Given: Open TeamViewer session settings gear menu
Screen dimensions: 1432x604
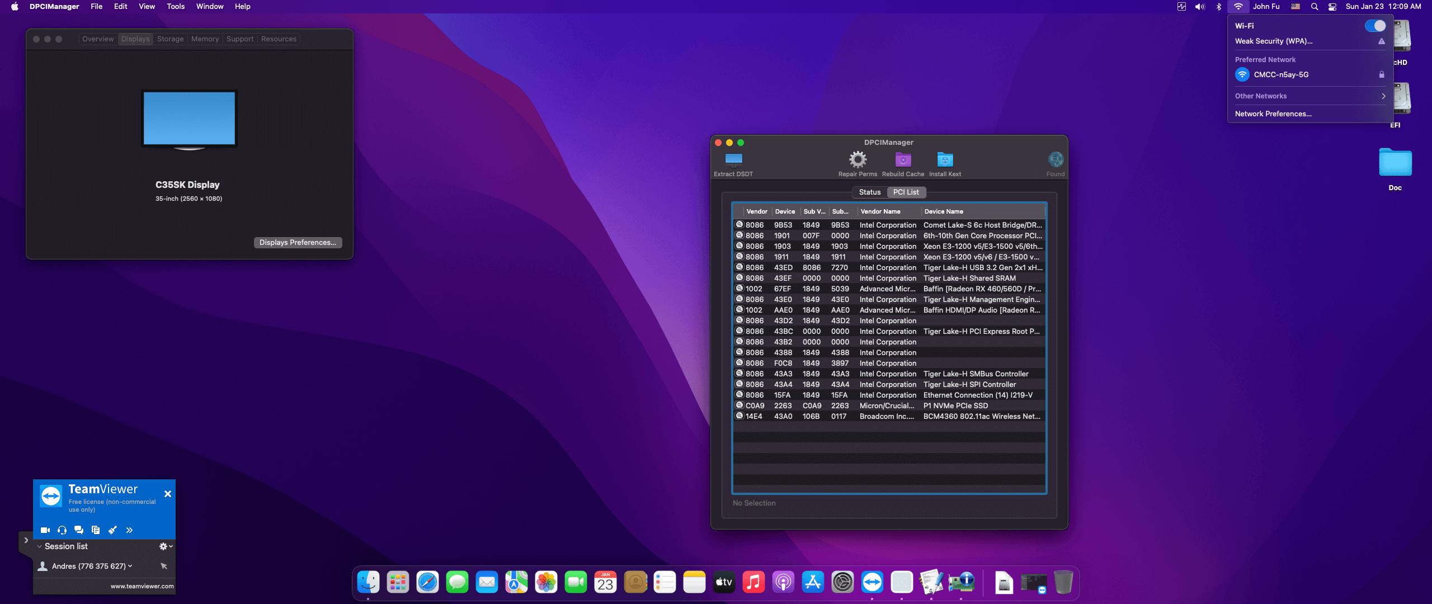Looking at the screenshot, I should point(166,546).
